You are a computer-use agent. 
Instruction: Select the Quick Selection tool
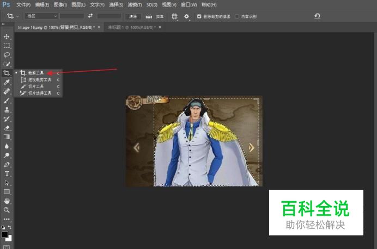coord(7,64)
